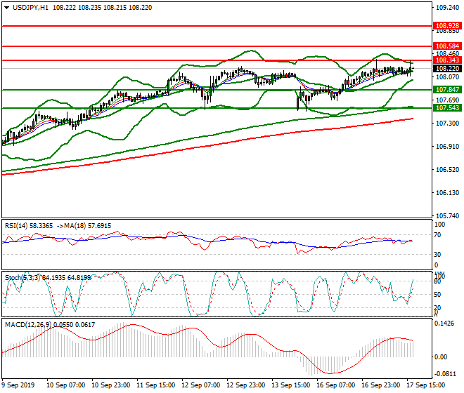Screen dimensions: 464x393
Task: Click the 13 Sep 15:00 time axis label
Action: point(291,385)
